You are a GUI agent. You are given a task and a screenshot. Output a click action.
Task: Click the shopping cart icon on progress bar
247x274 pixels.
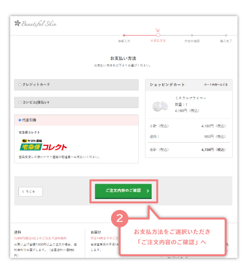pos(158,31)
